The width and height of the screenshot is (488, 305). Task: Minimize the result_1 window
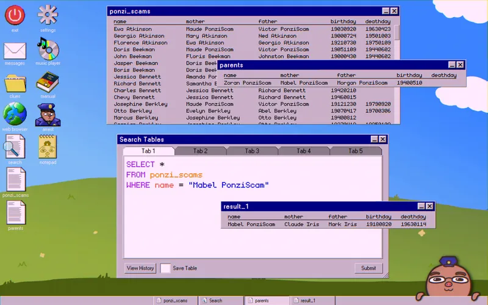(x=421, y=206)
